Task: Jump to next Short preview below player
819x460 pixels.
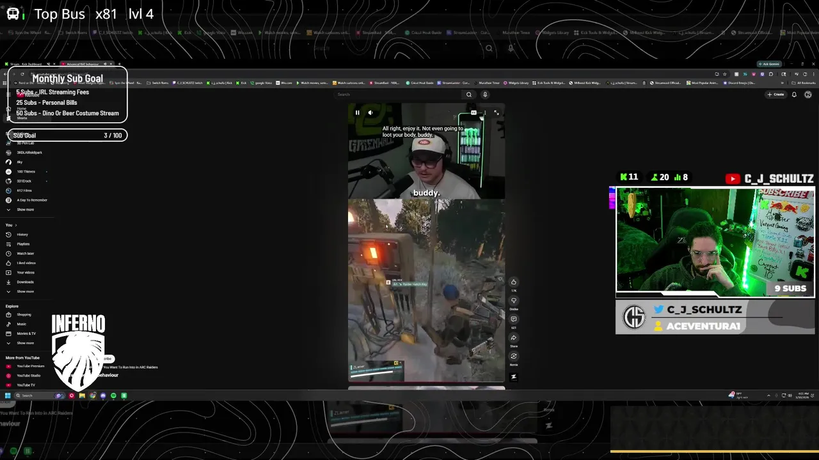Action: 426,387
